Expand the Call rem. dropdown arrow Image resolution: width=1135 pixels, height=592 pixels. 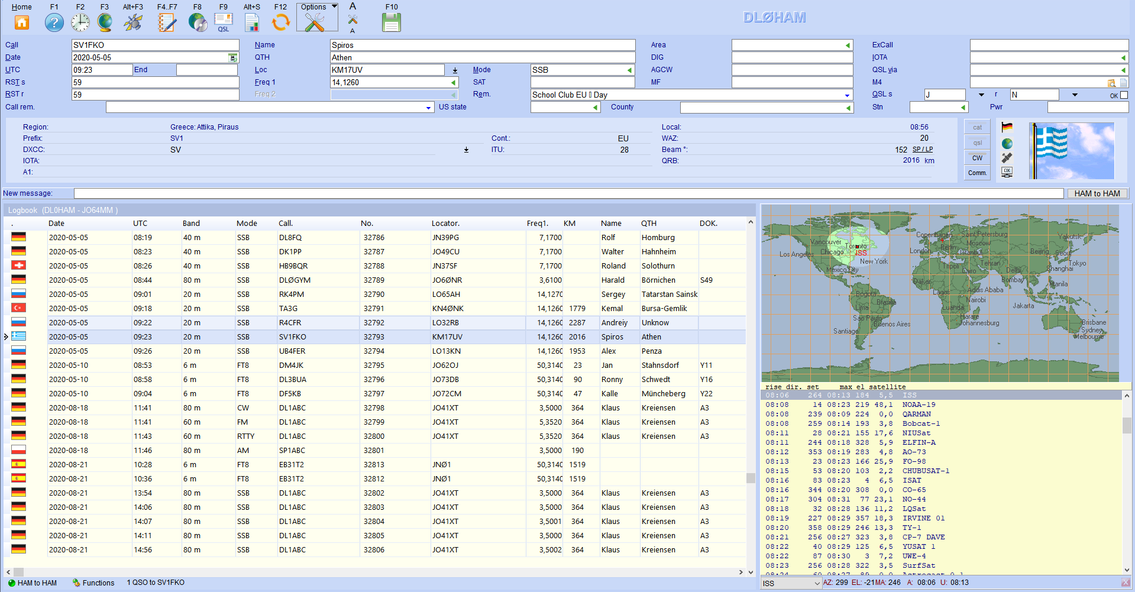coord(429,108)
